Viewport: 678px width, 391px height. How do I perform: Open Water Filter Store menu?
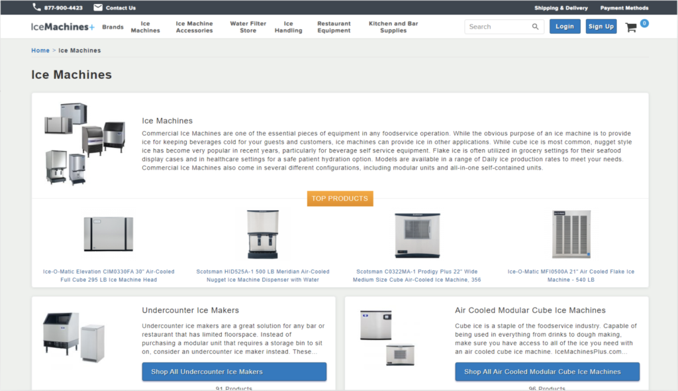click(x=248, y=27)
